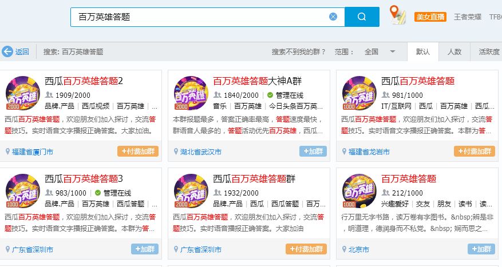Open group title 西瓜百万英雄答题群
The image size is (502, 267).
(x=254, y=179)
